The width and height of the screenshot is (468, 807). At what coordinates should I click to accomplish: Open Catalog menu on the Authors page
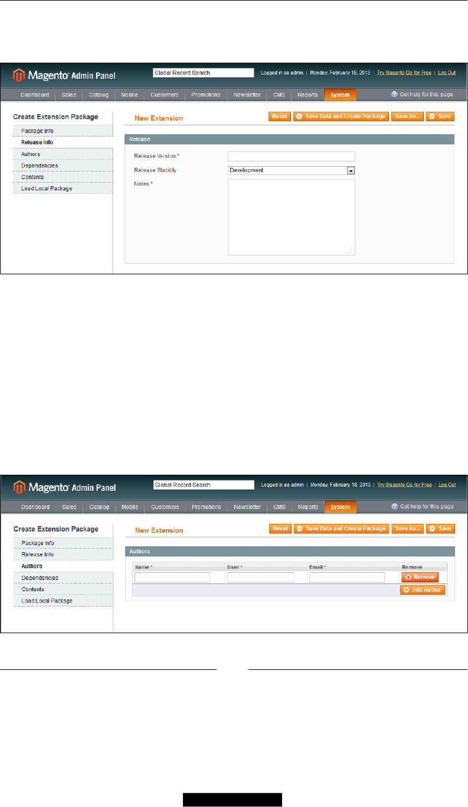click(99, 507)
